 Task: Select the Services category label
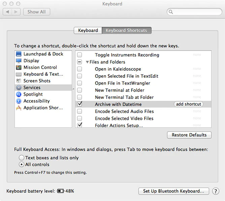32,87
